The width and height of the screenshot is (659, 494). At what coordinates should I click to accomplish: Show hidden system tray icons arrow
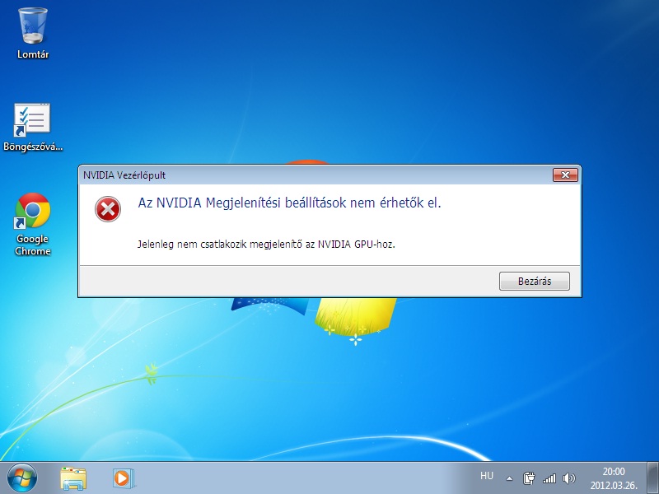(509, 478)
